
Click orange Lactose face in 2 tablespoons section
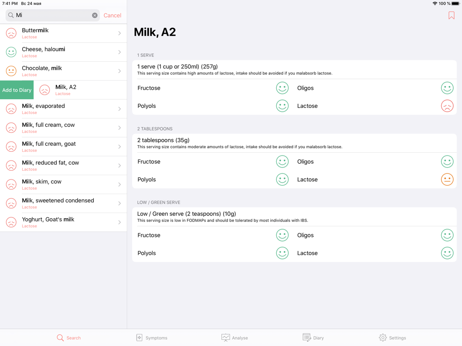point(447,179)
